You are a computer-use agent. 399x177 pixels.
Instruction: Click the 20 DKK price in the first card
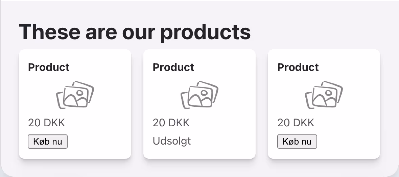point(46,123)
